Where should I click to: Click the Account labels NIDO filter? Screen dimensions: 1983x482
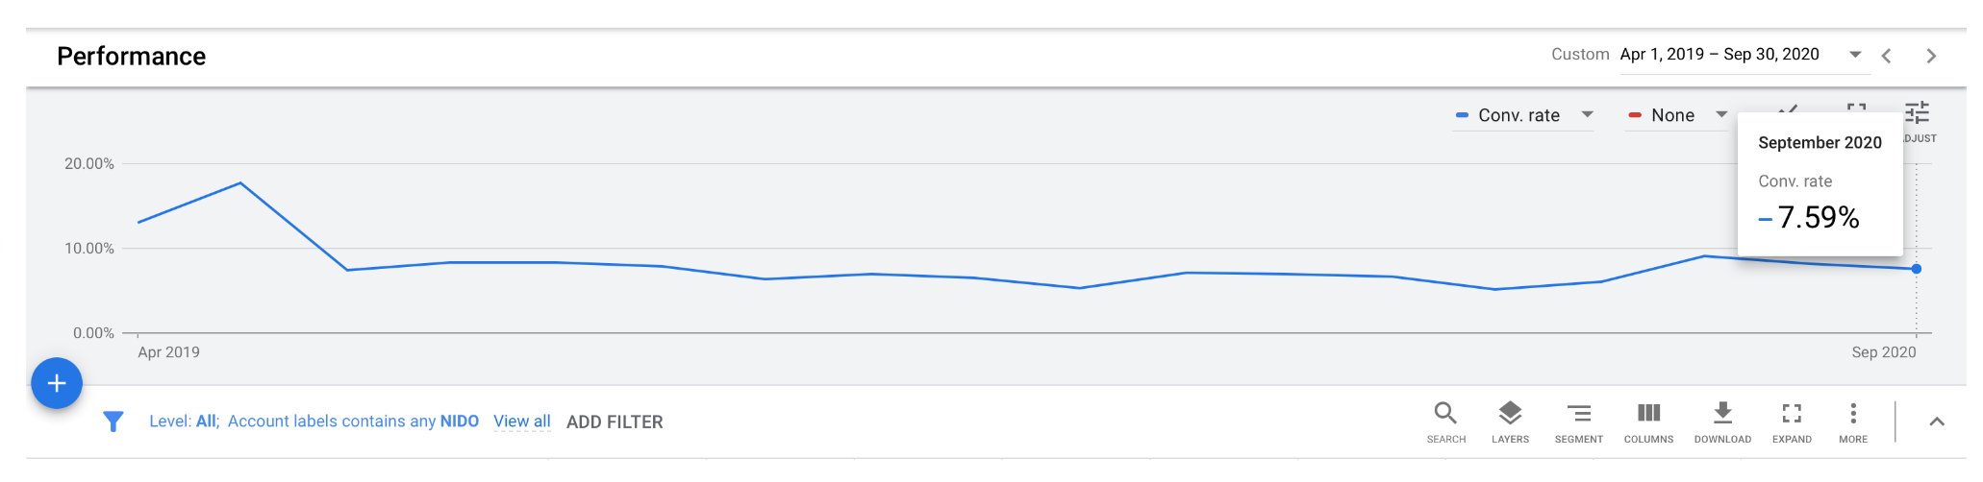point(353,422)
